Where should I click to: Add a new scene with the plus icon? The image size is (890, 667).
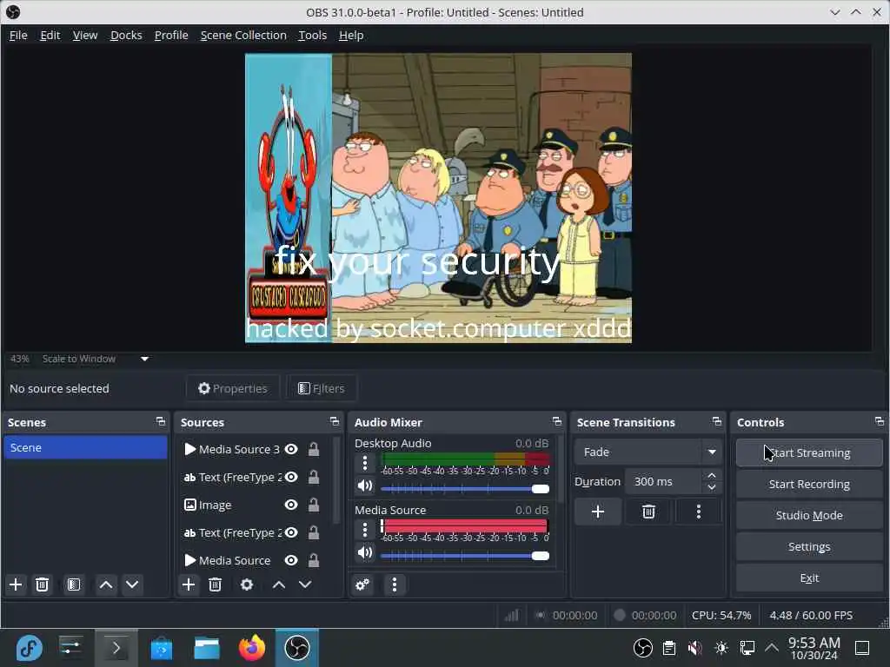click(16, 584)
